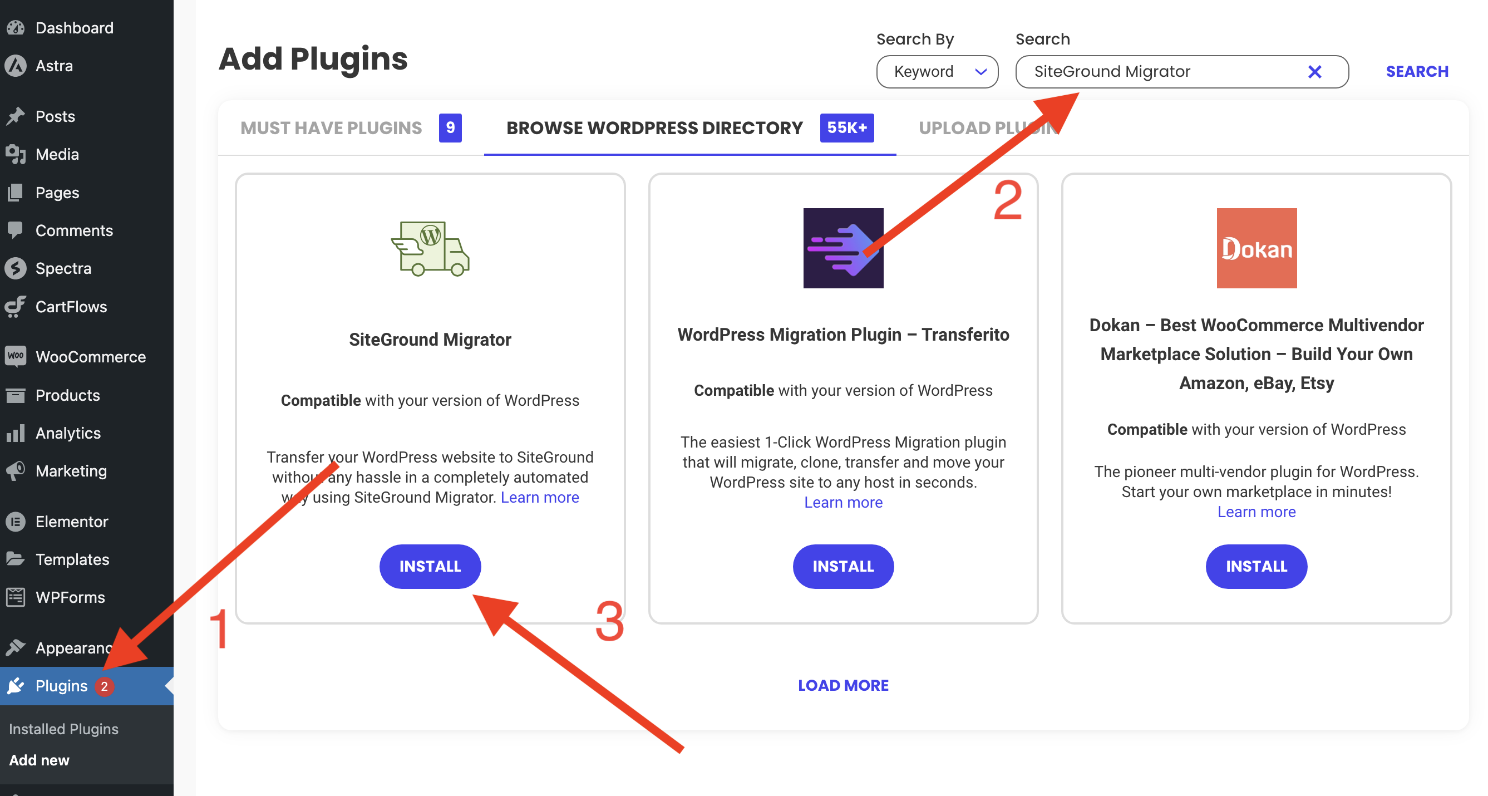This screenshot has width=1488, height=796.
Task: Click the WooCommerce icon in sidebar
Action: (x=16, y=356)
